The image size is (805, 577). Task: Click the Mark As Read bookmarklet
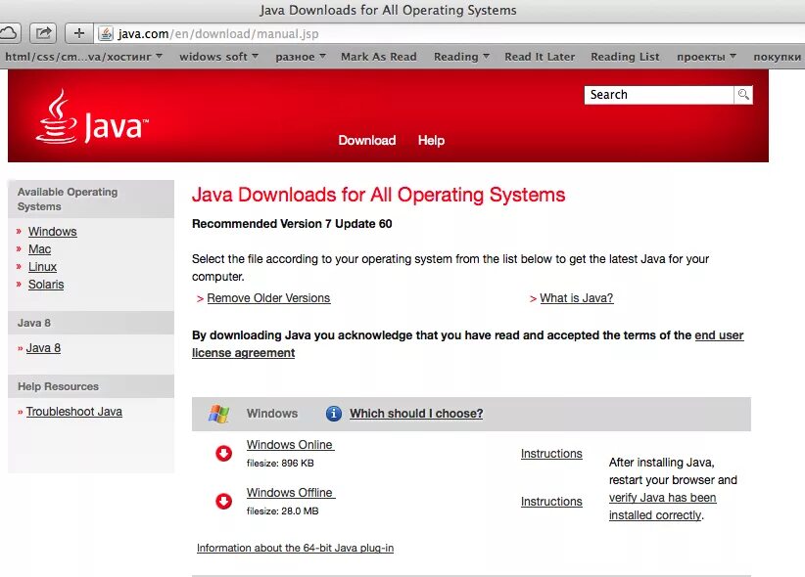click(379, 57)
